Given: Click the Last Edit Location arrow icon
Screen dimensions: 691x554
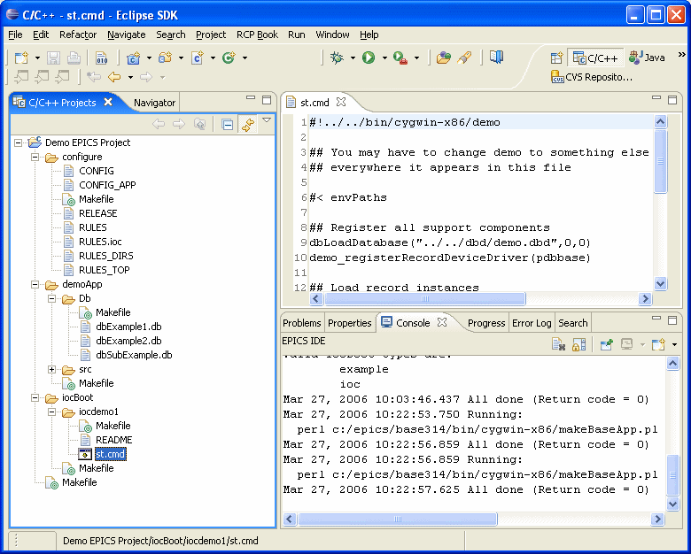Looking at the screenshot, I should coord(93,77).
